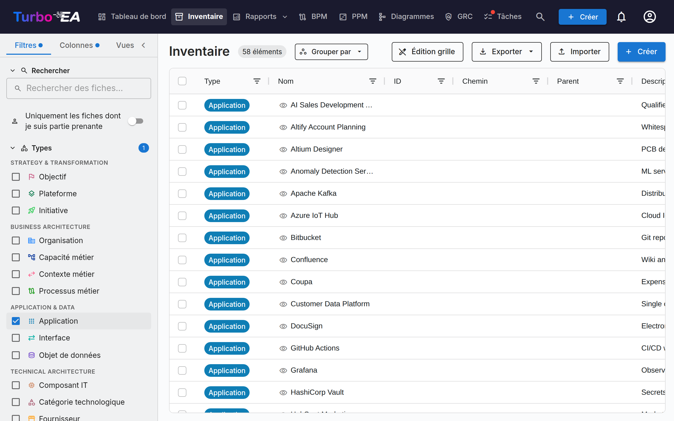Collapse the sidebar with the left chevron
The height and width of the screenshot is (421, 674).
[143, 45]
